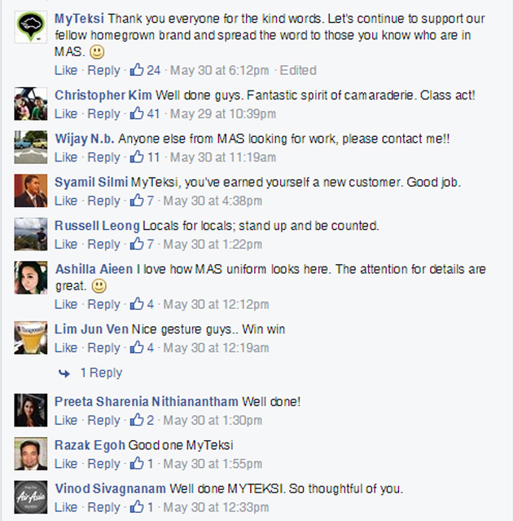
Task: Reply to Christopher Kim's comment
Action: tap(103, 113)
